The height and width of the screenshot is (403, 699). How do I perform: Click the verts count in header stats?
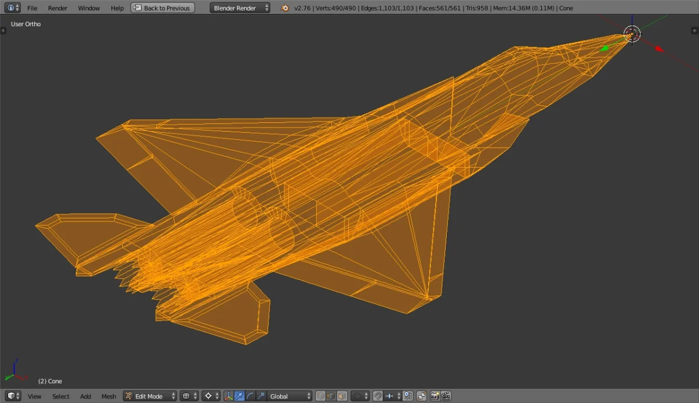coord(337,8)
